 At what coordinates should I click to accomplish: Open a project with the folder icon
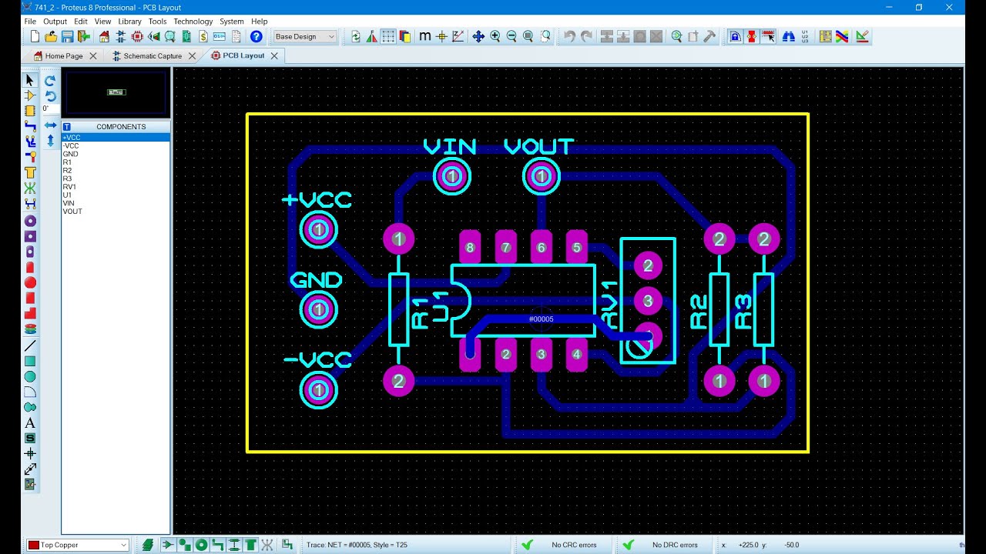pyautogui.click(x=51, y=36)
